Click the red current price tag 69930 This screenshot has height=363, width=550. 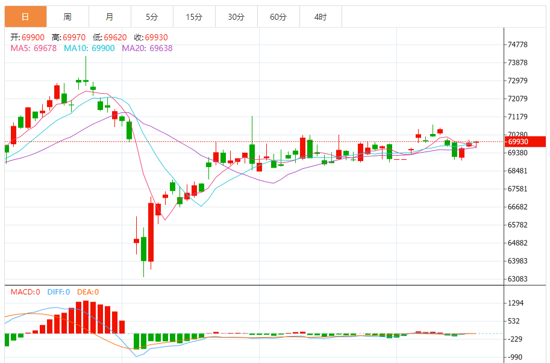point(525,142)
